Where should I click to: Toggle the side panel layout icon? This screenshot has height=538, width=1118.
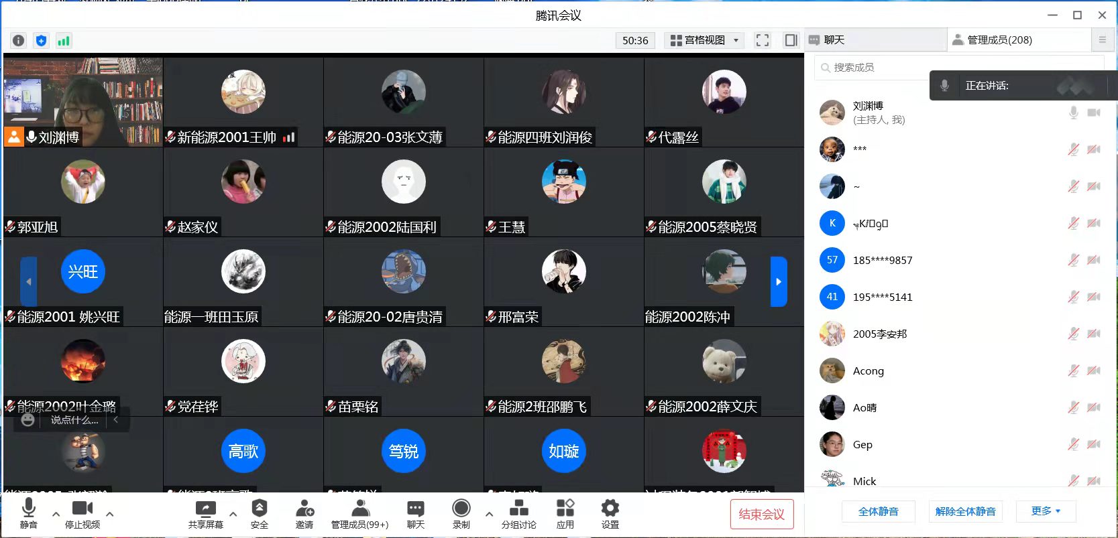coord(791,40)
